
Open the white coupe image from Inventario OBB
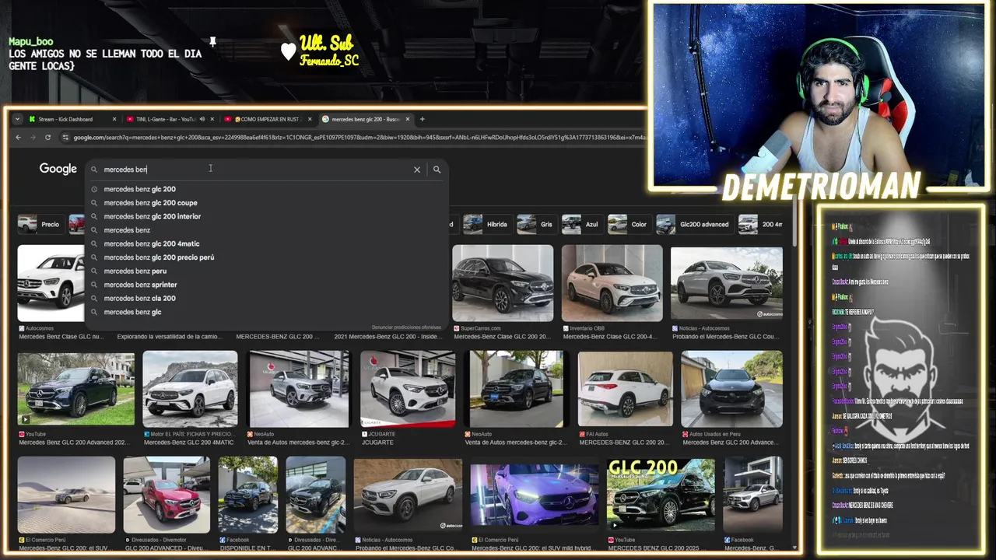click(612, 283)
